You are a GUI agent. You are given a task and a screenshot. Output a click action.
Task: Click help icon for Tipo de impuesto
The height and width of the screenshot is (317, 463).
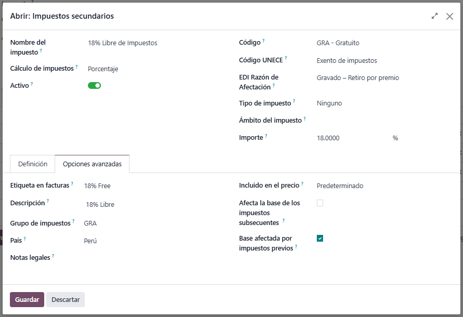pos(294,101)
